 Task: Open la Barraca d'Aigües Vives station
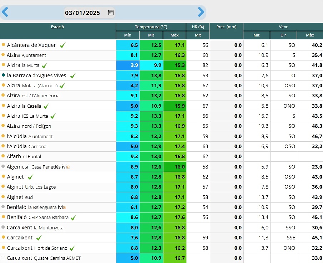[x=36, y=76]
